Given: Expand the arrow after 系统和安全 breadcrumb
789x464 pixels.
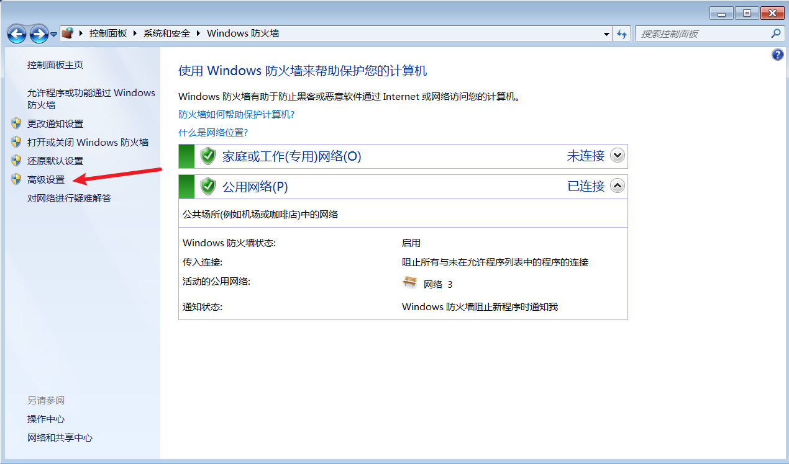Looking at the screenshot, I should click(199, 33).
